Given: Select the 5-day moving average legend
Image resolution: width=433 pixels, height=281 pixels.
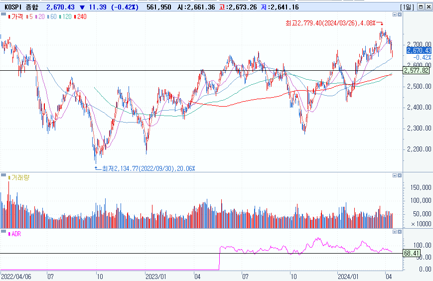Looking at the screenshot, I should [30, 16].
